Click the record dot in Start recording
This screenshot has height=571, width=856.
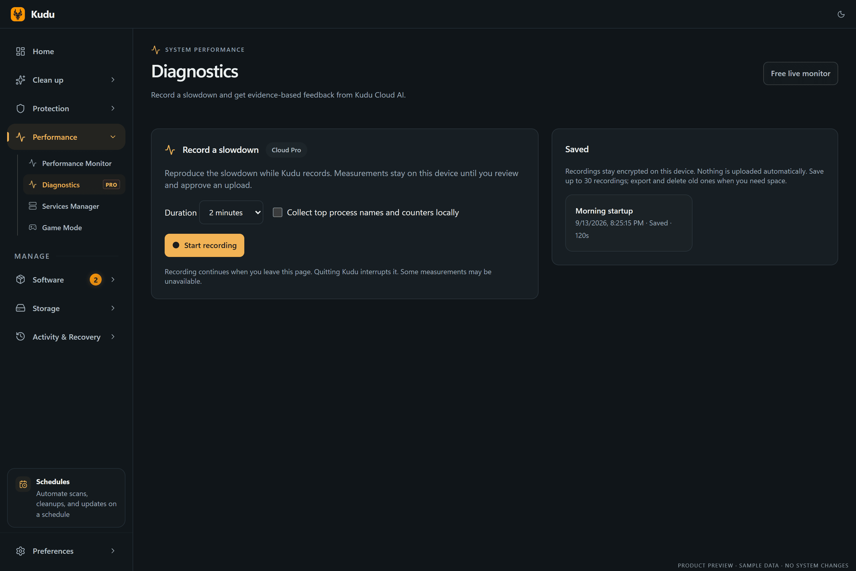(x=176, y=245)
